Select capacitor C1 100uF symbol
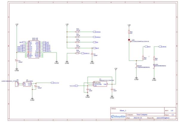This screenshot has height=122, width=179. (17, 60)
